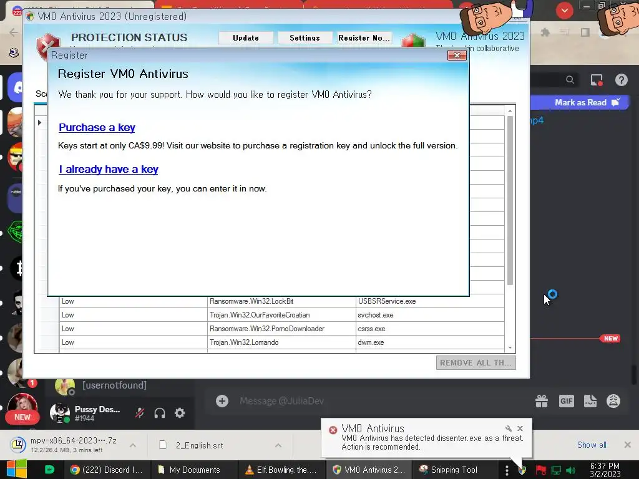This screenshot has width=639, height=479.
Task: Toggle the Discord headphones deafen icon
Action: point(160,413)
